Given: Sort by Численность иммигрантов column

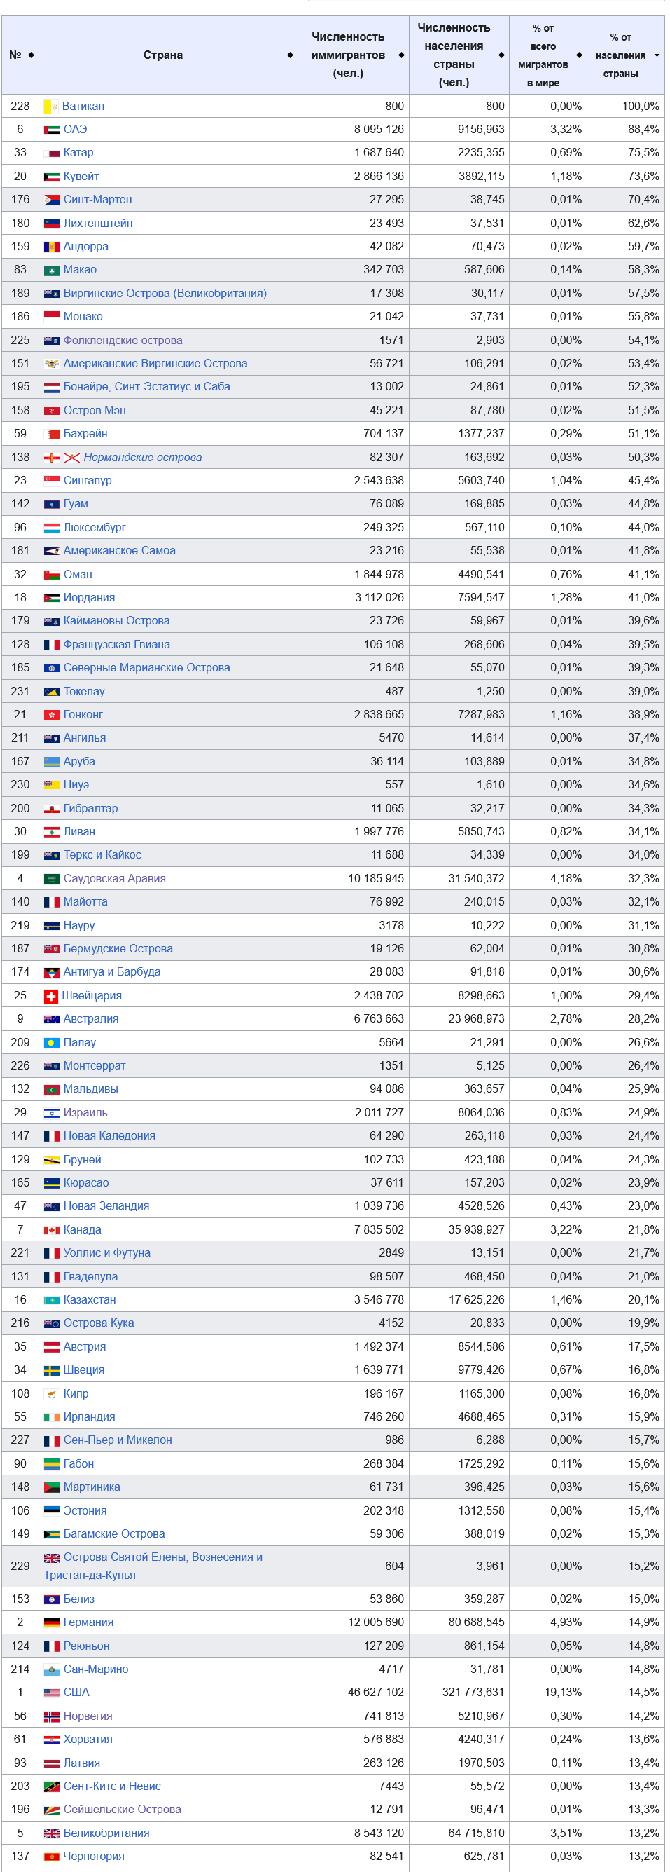Looking at the screenshot, I should click(354, 55).
